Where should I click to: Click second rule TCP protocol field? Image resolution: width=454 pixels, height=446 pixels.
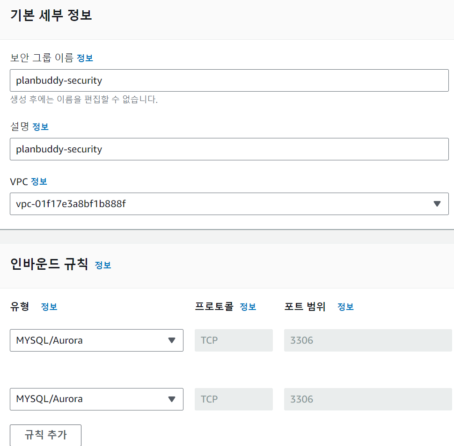tap(234, 399)
